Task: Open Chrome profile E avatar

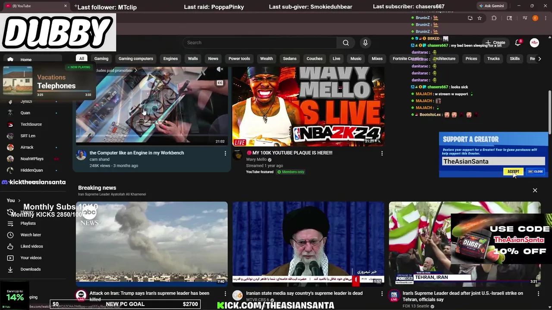Action: coord(535,18)
